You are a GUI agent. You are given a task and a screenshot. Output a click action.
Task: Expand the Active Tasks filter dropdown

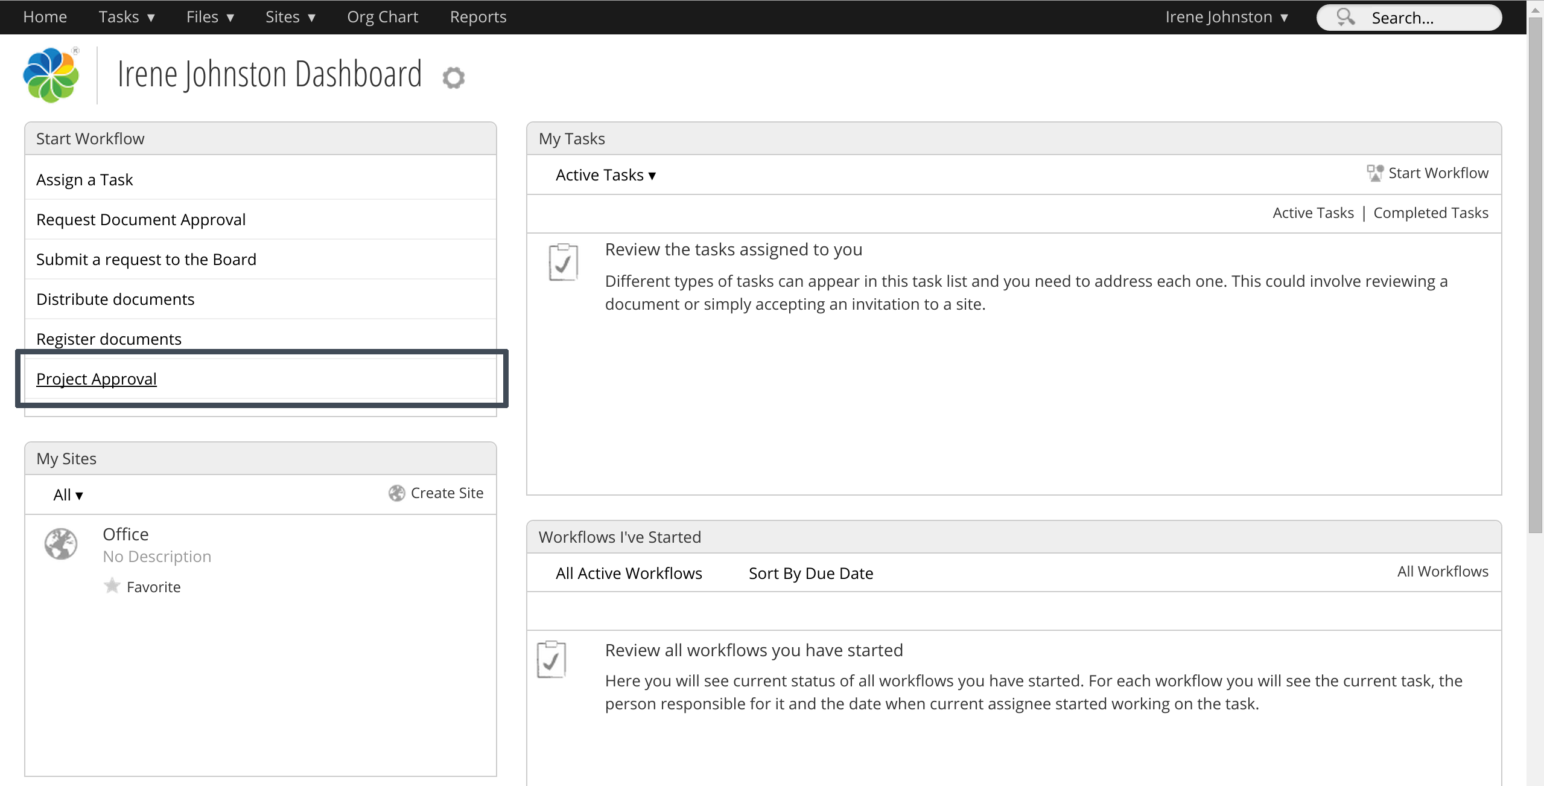click(x=605, y=175)
